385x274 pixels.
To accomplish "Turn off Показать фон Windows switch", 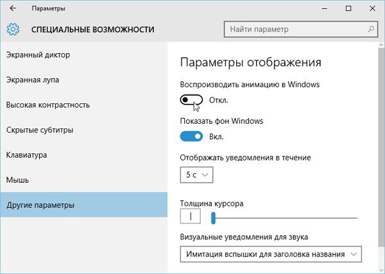I will 192,136.
